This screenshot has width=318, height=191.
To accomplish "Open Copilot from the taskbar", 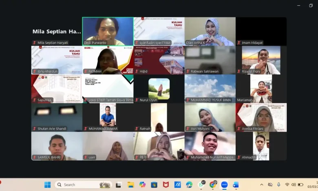I will click(x=142, y=184).
